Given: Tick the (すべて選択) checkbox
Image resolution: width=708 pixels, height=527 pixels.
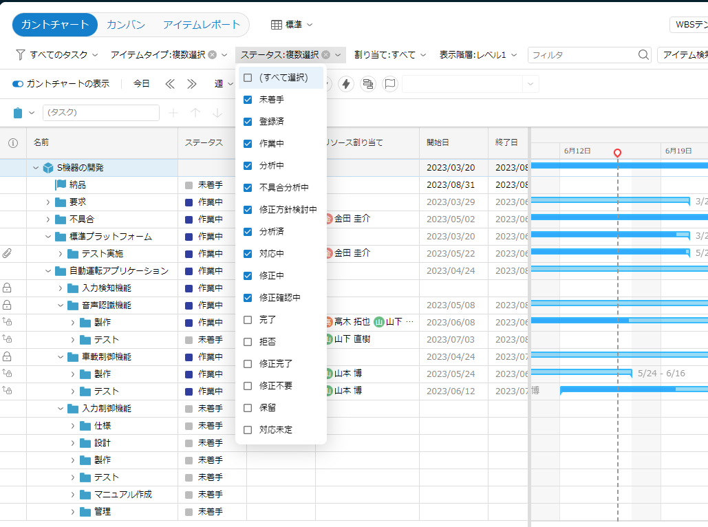Looking at the screenshot, I should 248,78.
